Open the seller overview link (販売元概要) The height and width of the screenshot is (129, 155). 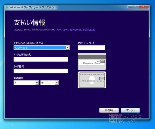[88, 30]
